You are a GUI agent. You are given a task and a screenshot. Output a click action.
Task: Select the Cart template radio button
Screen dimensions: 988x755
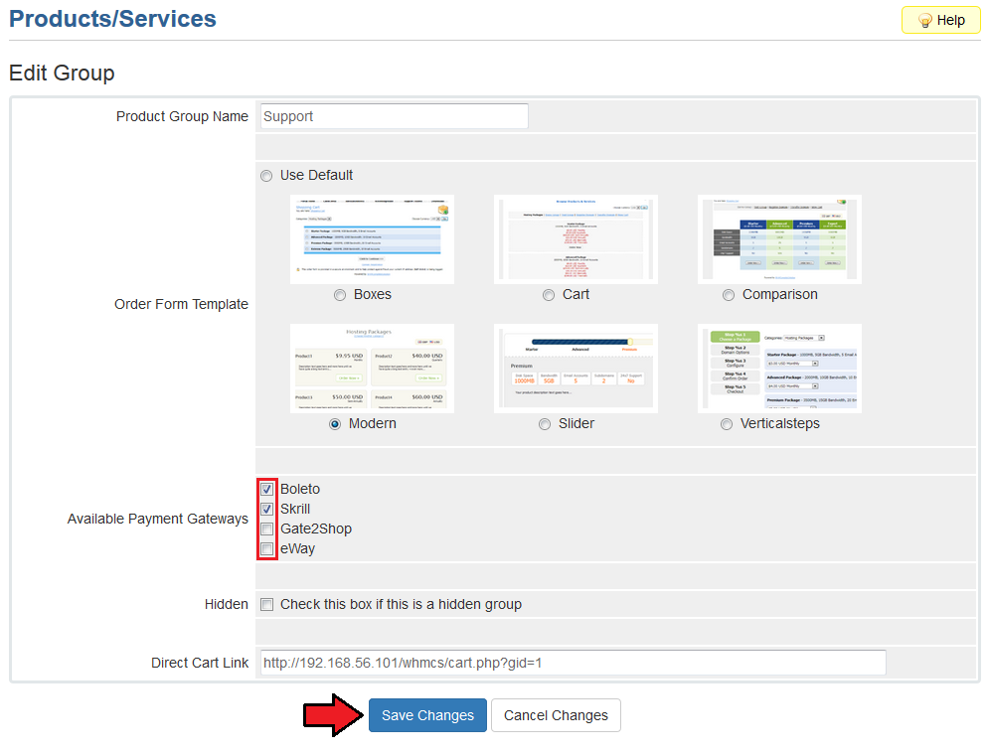[549, 295]
